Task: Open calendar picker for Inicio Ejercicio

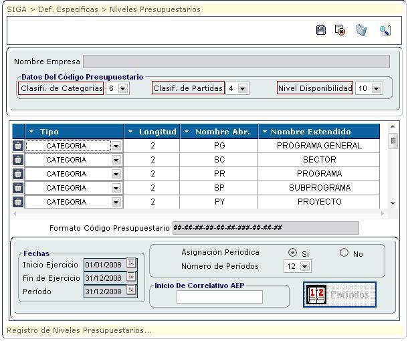Action: click(131, 263)
